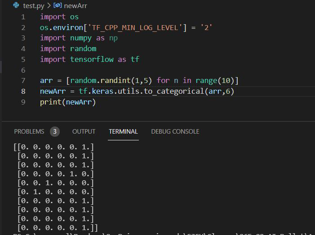Click the print(newArr) statement
Screen dimensions: 315x235
[x=68, y=102]
